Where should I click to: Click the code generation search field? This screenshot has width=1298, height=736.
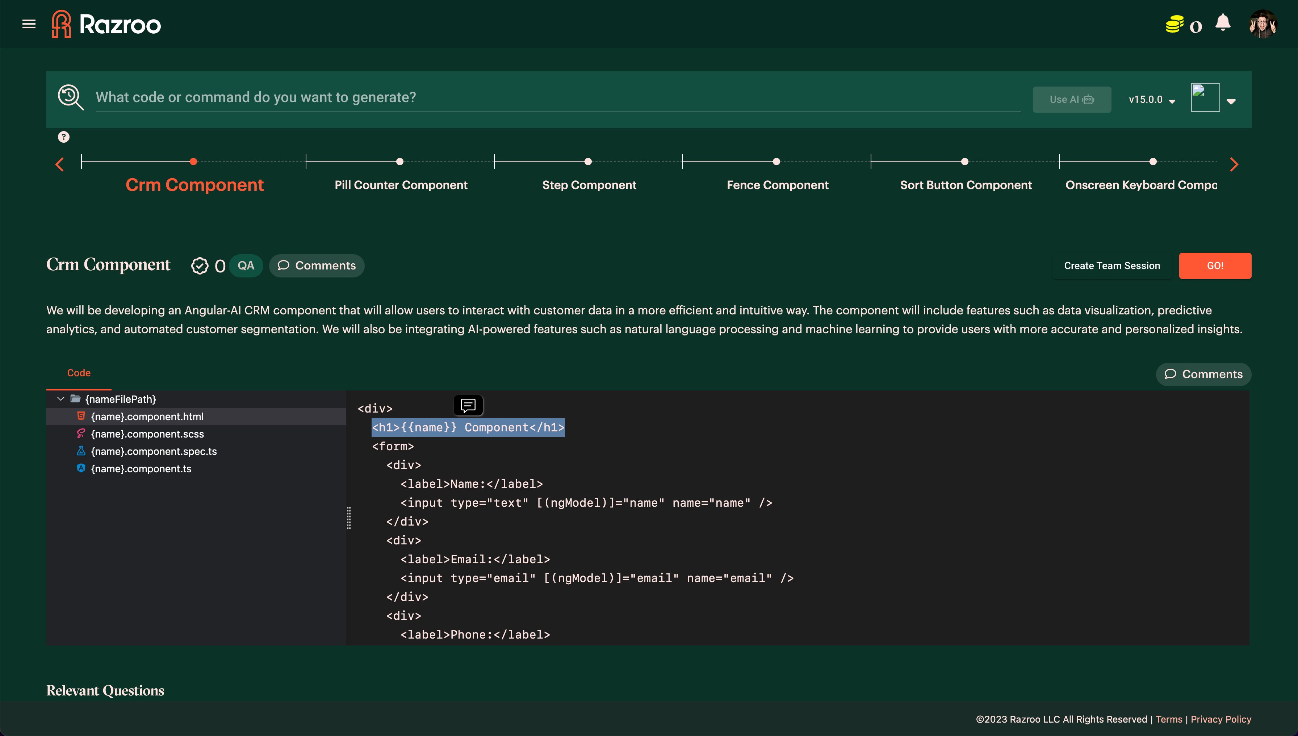point(556,97)
